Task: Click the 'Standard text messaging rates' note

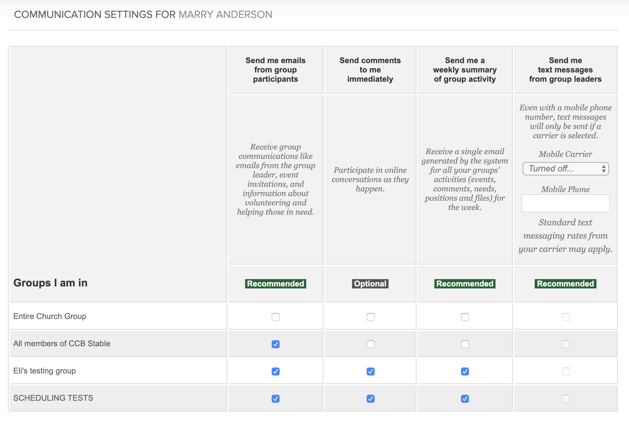Action: tap(565, 236)
